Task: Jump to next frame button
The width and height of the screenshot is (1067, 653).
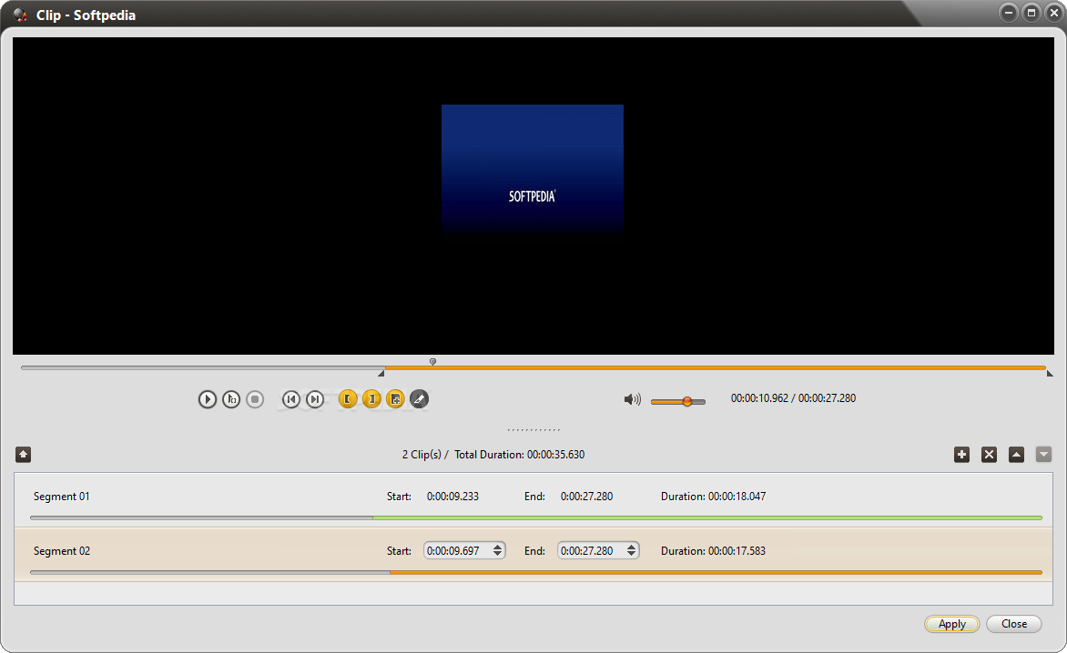Action: coord(314,399)
